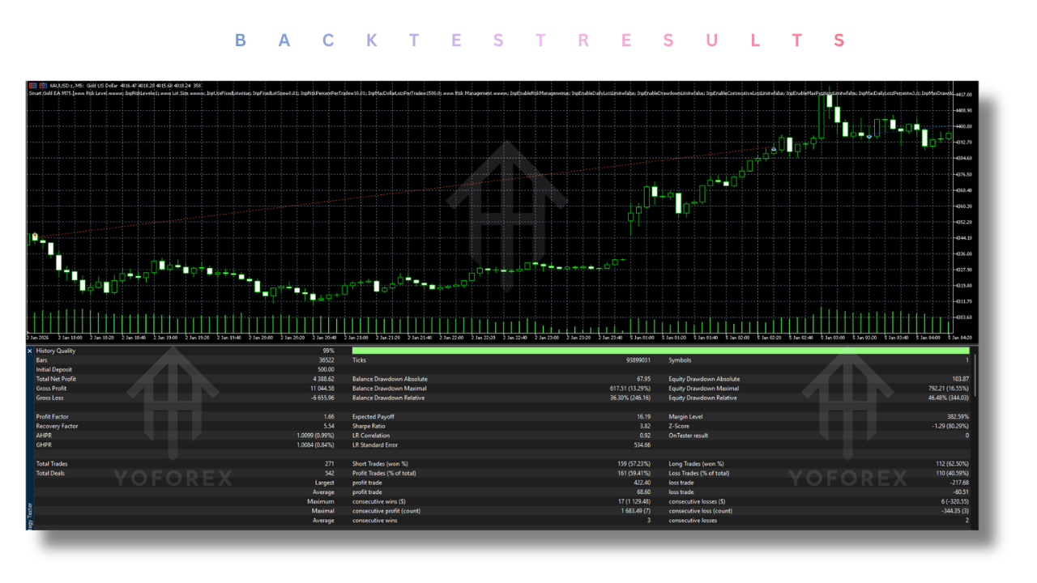The width and height of the screenshot is (1037, 583).
Task: Select Equity Drawdown Relative value 46.48% (344.03)
Action: tap(948, 398)
